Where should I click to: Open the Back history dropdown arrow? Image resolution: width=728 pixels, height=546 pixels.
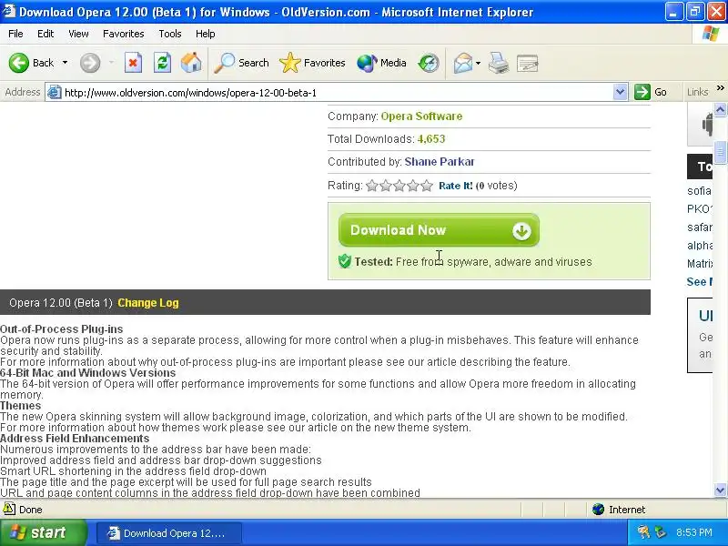[x=65, y=63]
